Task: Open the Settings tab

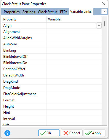Action: pyautogui.click(x=29, y=12)
